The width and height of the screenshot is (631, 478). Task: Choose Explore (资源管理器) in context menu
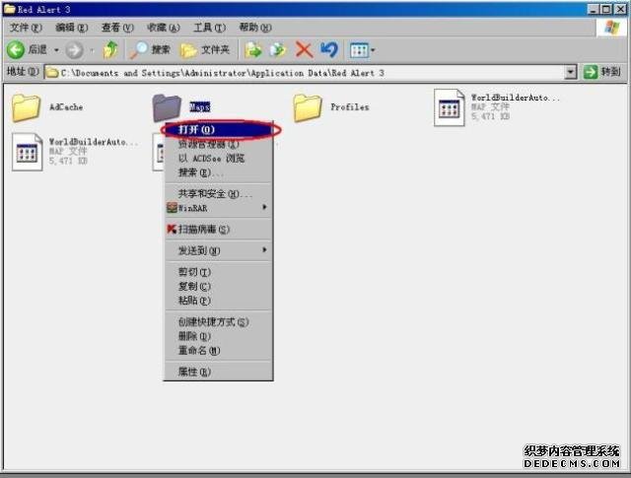[219, 144]
